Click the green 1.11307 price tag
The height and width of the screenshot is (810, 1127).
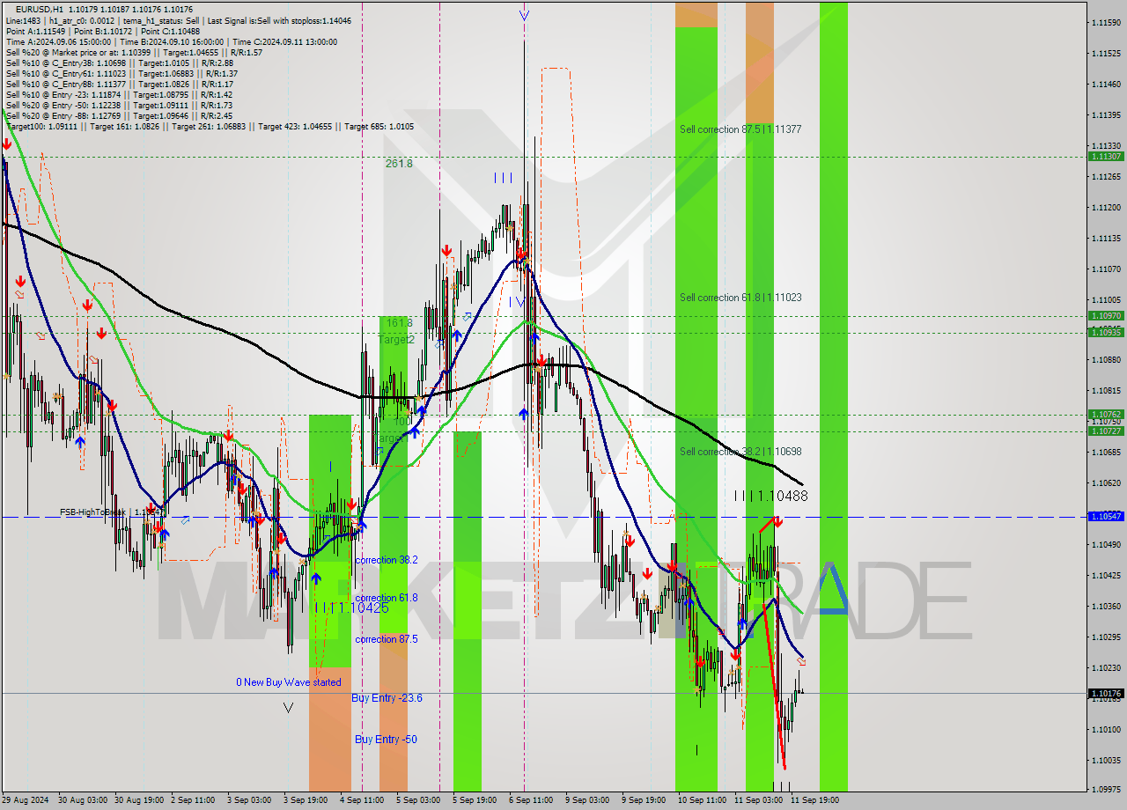[1106, 156]
